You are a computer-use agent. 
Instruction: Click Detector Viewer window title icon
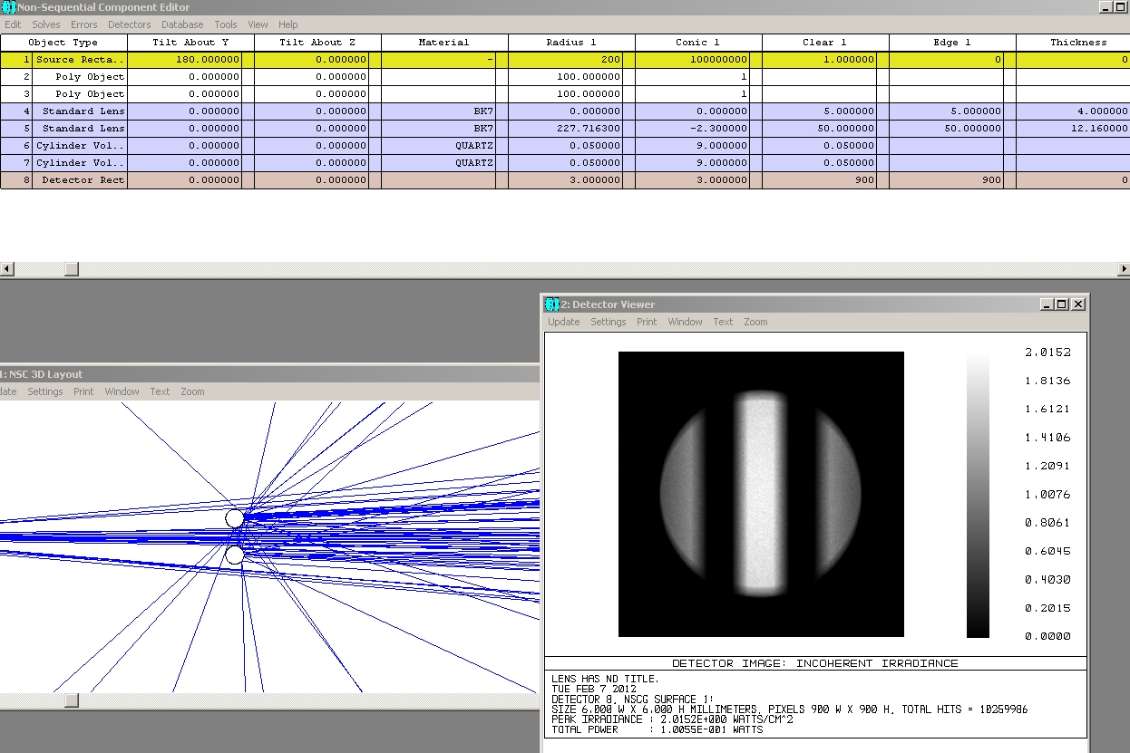[x=551, y=304]
